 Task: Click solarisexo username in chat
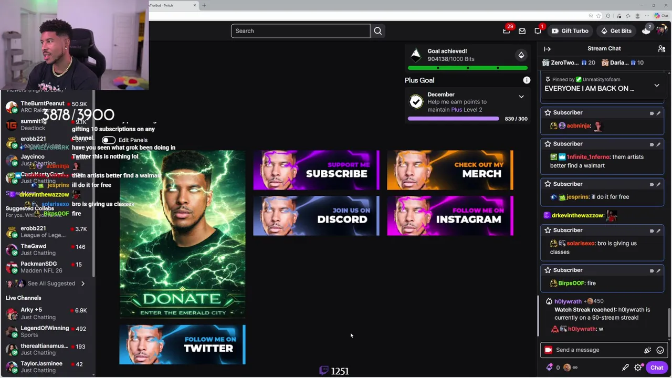580,244
